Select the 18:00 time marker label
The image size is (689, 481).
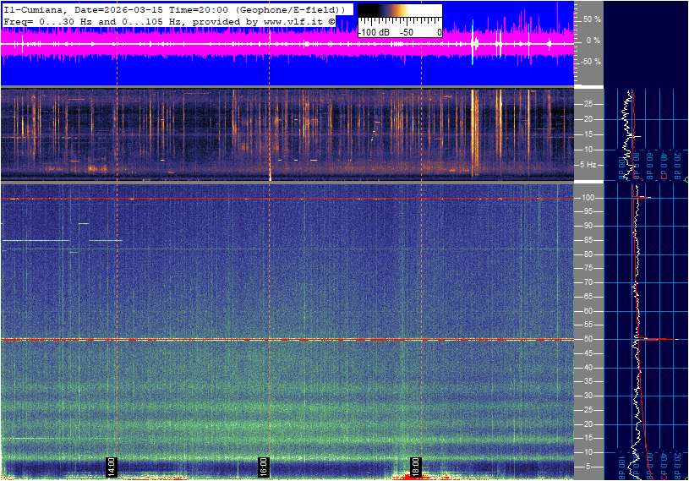[x=415, y=466]
